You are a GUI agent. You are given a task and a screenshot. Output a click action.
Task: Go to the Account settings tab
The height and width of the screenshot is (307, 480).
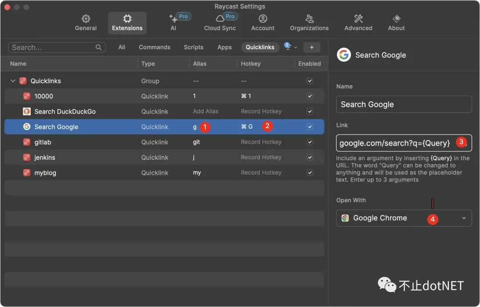click(263, 23)
